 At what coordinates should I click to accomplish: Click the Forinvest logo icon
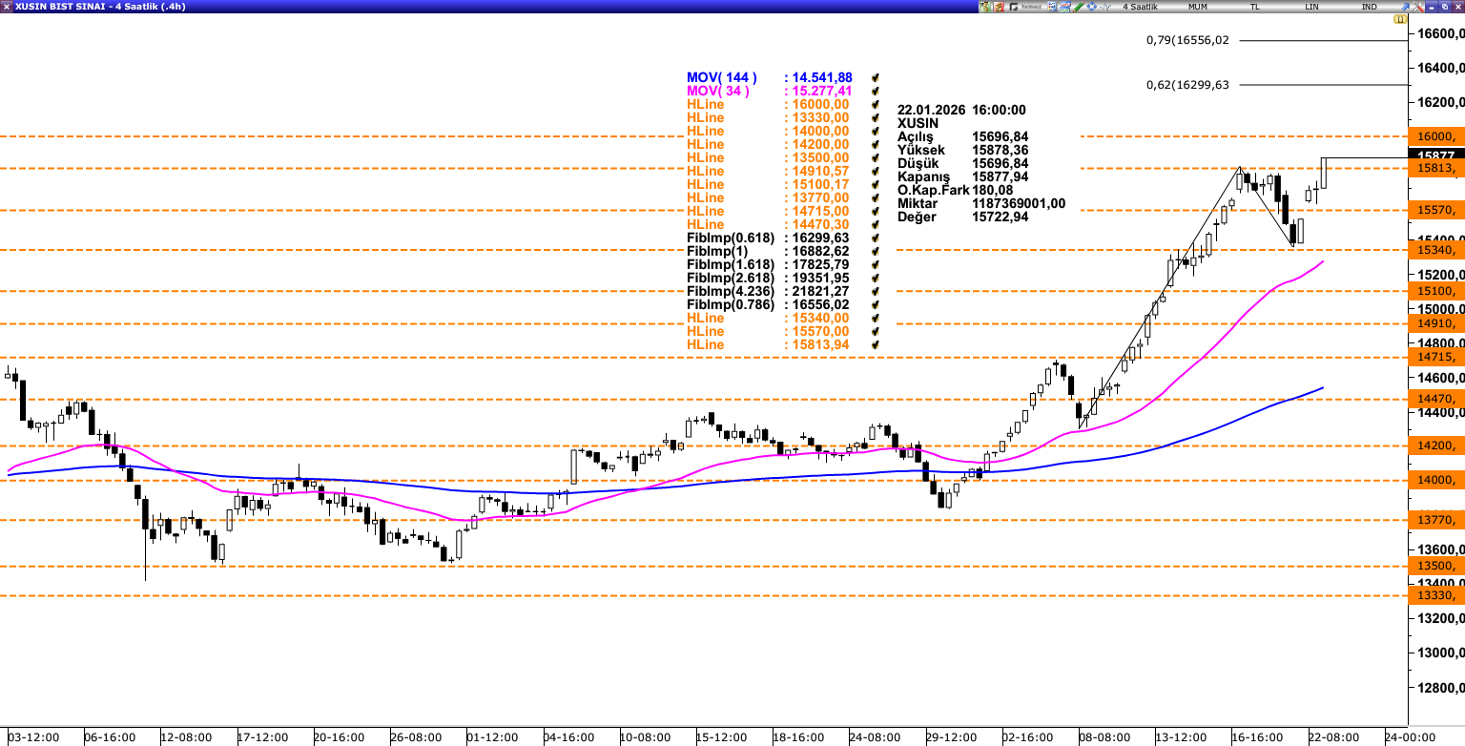(1026, 7)
